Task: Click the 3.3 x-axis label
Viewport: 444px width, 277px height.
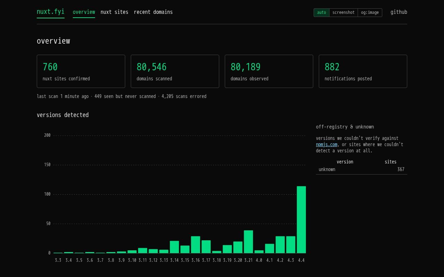Action: (58, 260)
